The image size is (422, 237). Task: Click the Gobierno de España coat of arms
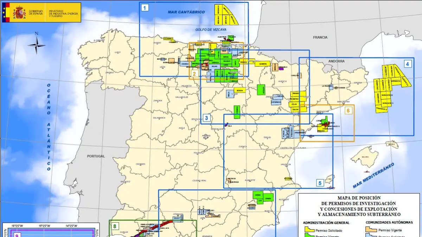tap(19, 13)
